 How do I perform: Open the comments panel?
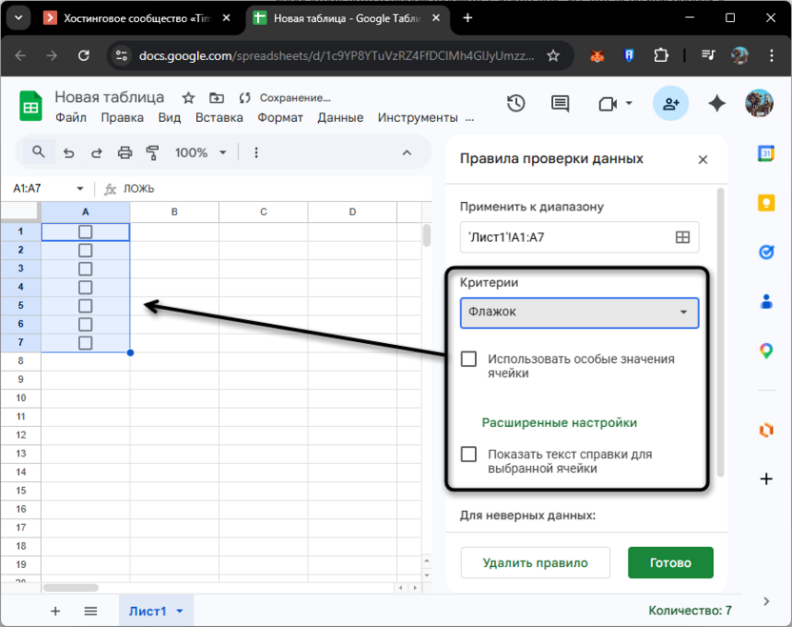pos(560,104)
